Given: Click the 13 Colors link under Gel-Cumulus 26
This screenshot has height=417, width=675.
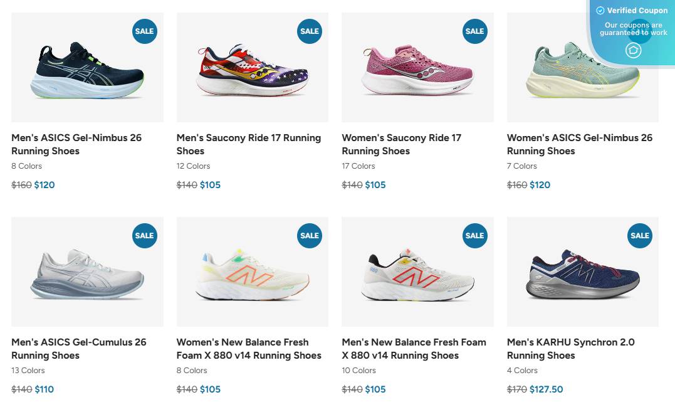Looking at the screenshot, I should [x=28, y=370].
